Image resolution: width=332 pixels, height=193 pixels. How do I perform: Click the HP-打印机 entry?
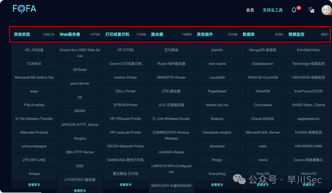pyautogui.click(x=125, y=50)
